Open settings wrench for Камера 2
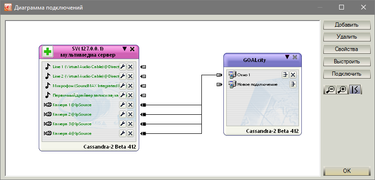Screen dimensions: 375x180 pos(122,114)
